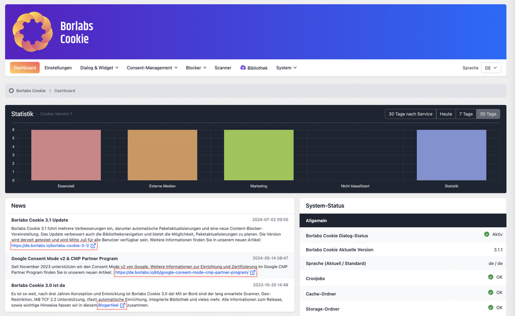The width and height of the screenshot is (515, 316).
Task: Click the green check icon beside Cronjobs
Action: (x=490, y=277)
